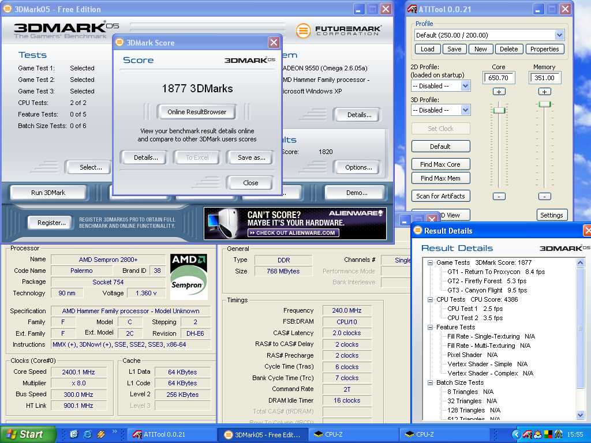Click the Core clock input field
The height and width of the screenshot is (443, 591).
(x=499, y=78)
